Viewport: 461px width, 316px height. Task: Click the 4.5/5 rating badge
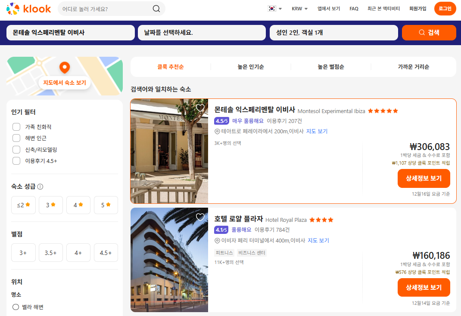[x=221, y=121]
